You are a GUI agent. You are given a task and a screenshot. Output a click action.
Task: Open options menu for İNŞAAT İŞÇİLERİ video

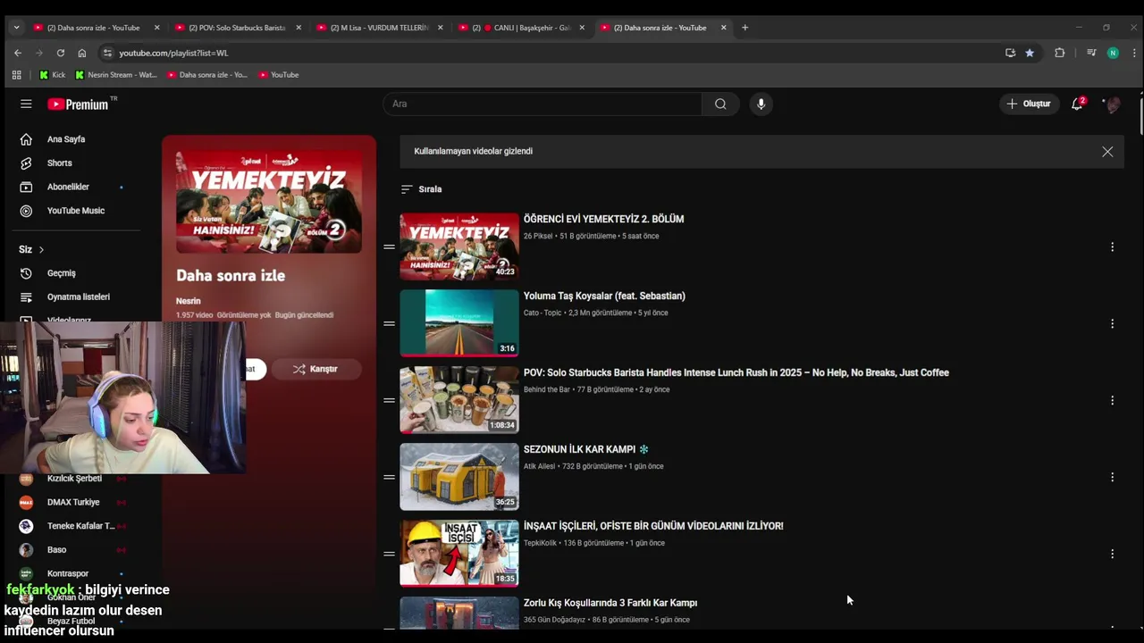pyautogui.click(x=1112, y=554)
